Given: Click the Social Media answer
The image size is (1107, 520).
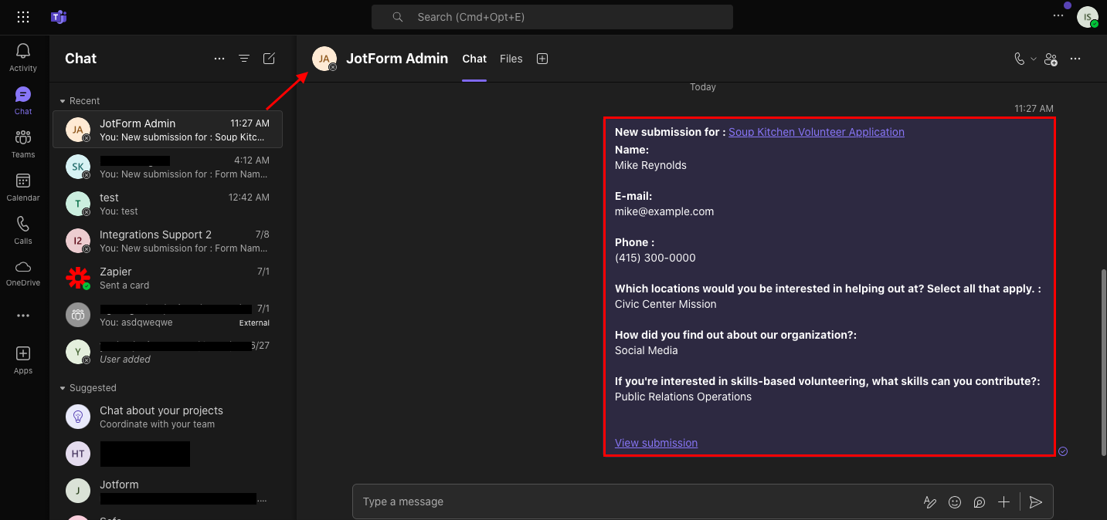Looking at the screenshot, I should pyautogui.click(x=647, y=350).
